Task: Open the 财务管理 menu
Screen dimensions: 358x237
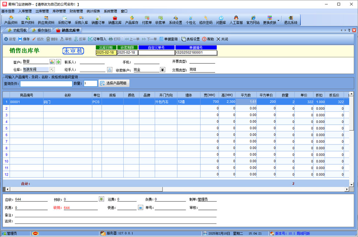Action: pyautogui.click(x=76, y=11)
